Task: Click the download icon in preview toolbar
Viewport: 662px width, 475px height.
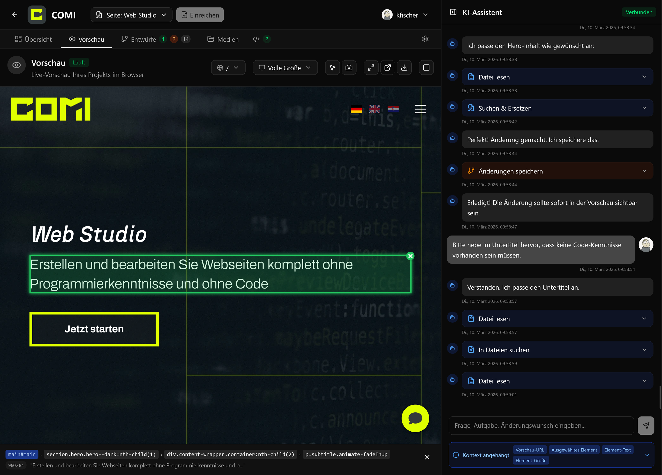Action: tap(404, 68)
